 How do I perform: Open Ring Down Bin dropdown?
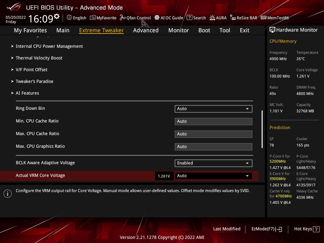[x=214, y=109]
